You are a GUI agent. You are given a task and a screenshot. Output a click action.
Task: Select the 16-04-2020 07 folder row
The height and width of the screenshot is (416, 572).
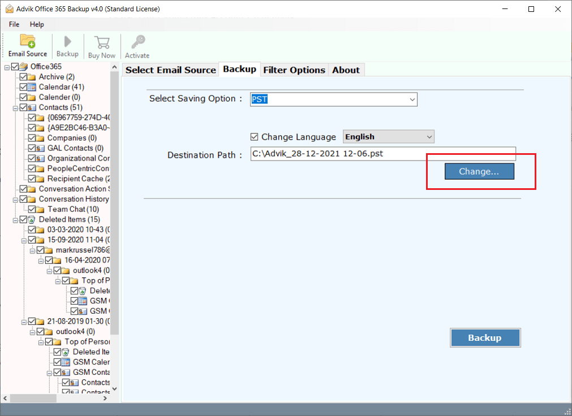click(87, 261)
